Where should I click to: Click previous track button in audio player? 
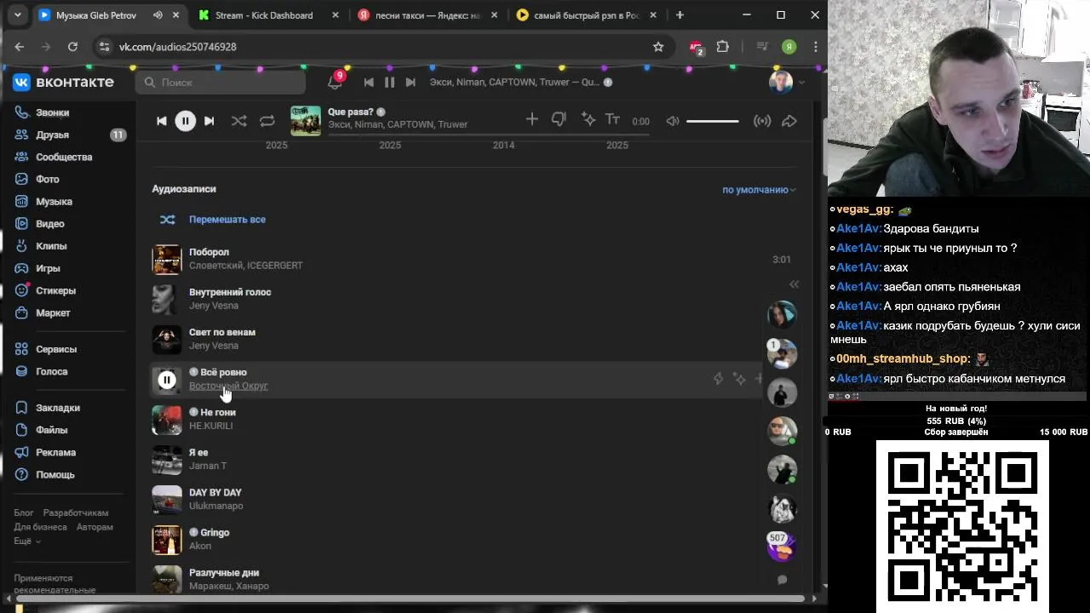(161, 121)
